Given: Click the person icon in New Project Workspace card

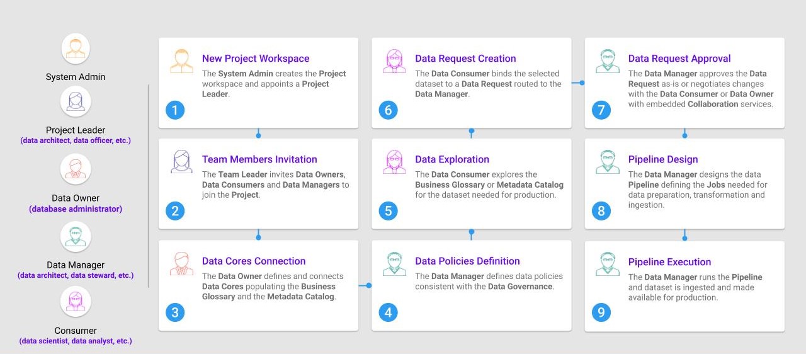Looking at the screenshot, I should click(x=181, y=62).
